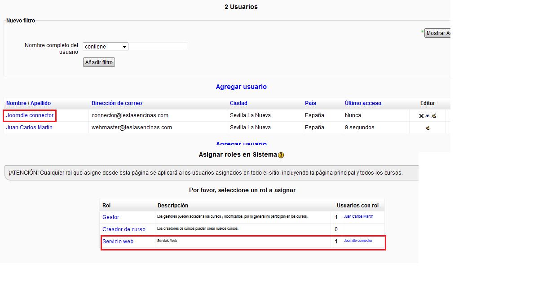
Task: Sort users by País column header
Action: [x=310, y=103]
